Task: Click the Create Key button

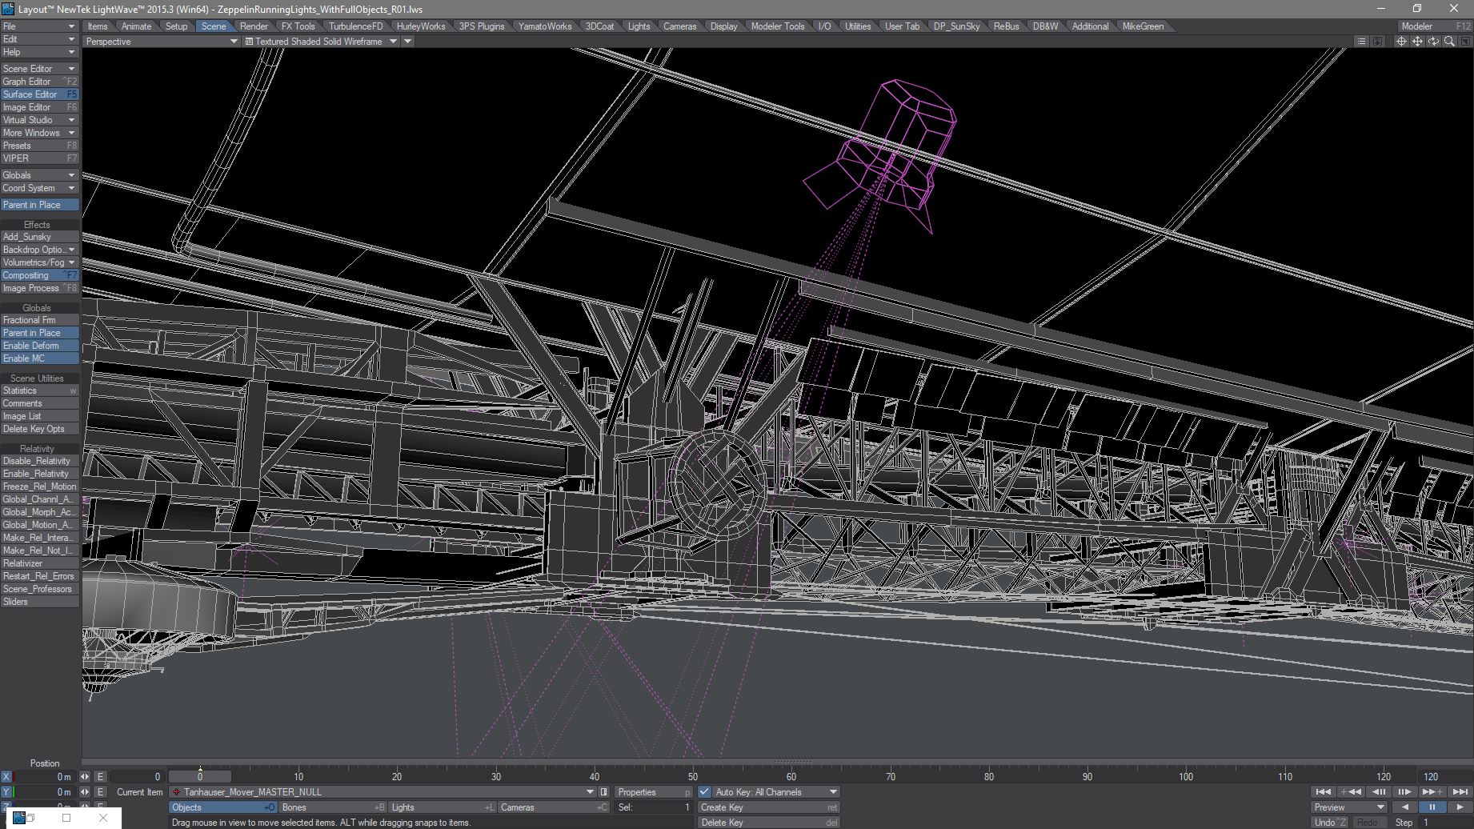Action: pyautogui.click(x=768, y=807)
